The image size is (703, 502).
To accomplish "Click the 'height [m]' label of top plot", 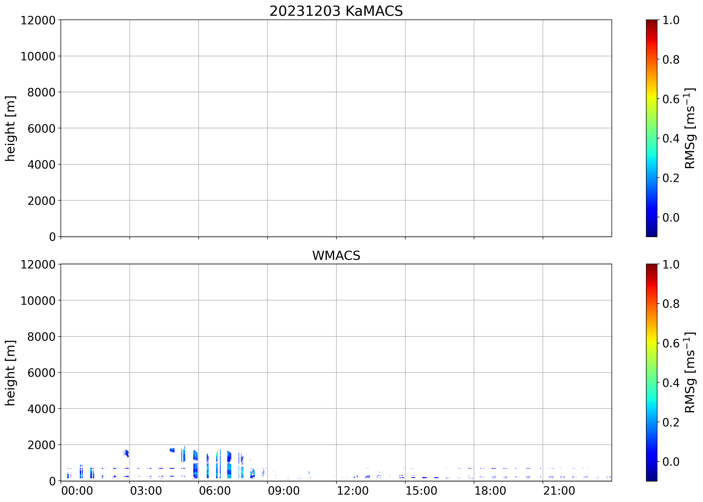I will pyautogui.click(x=10, y=128).
